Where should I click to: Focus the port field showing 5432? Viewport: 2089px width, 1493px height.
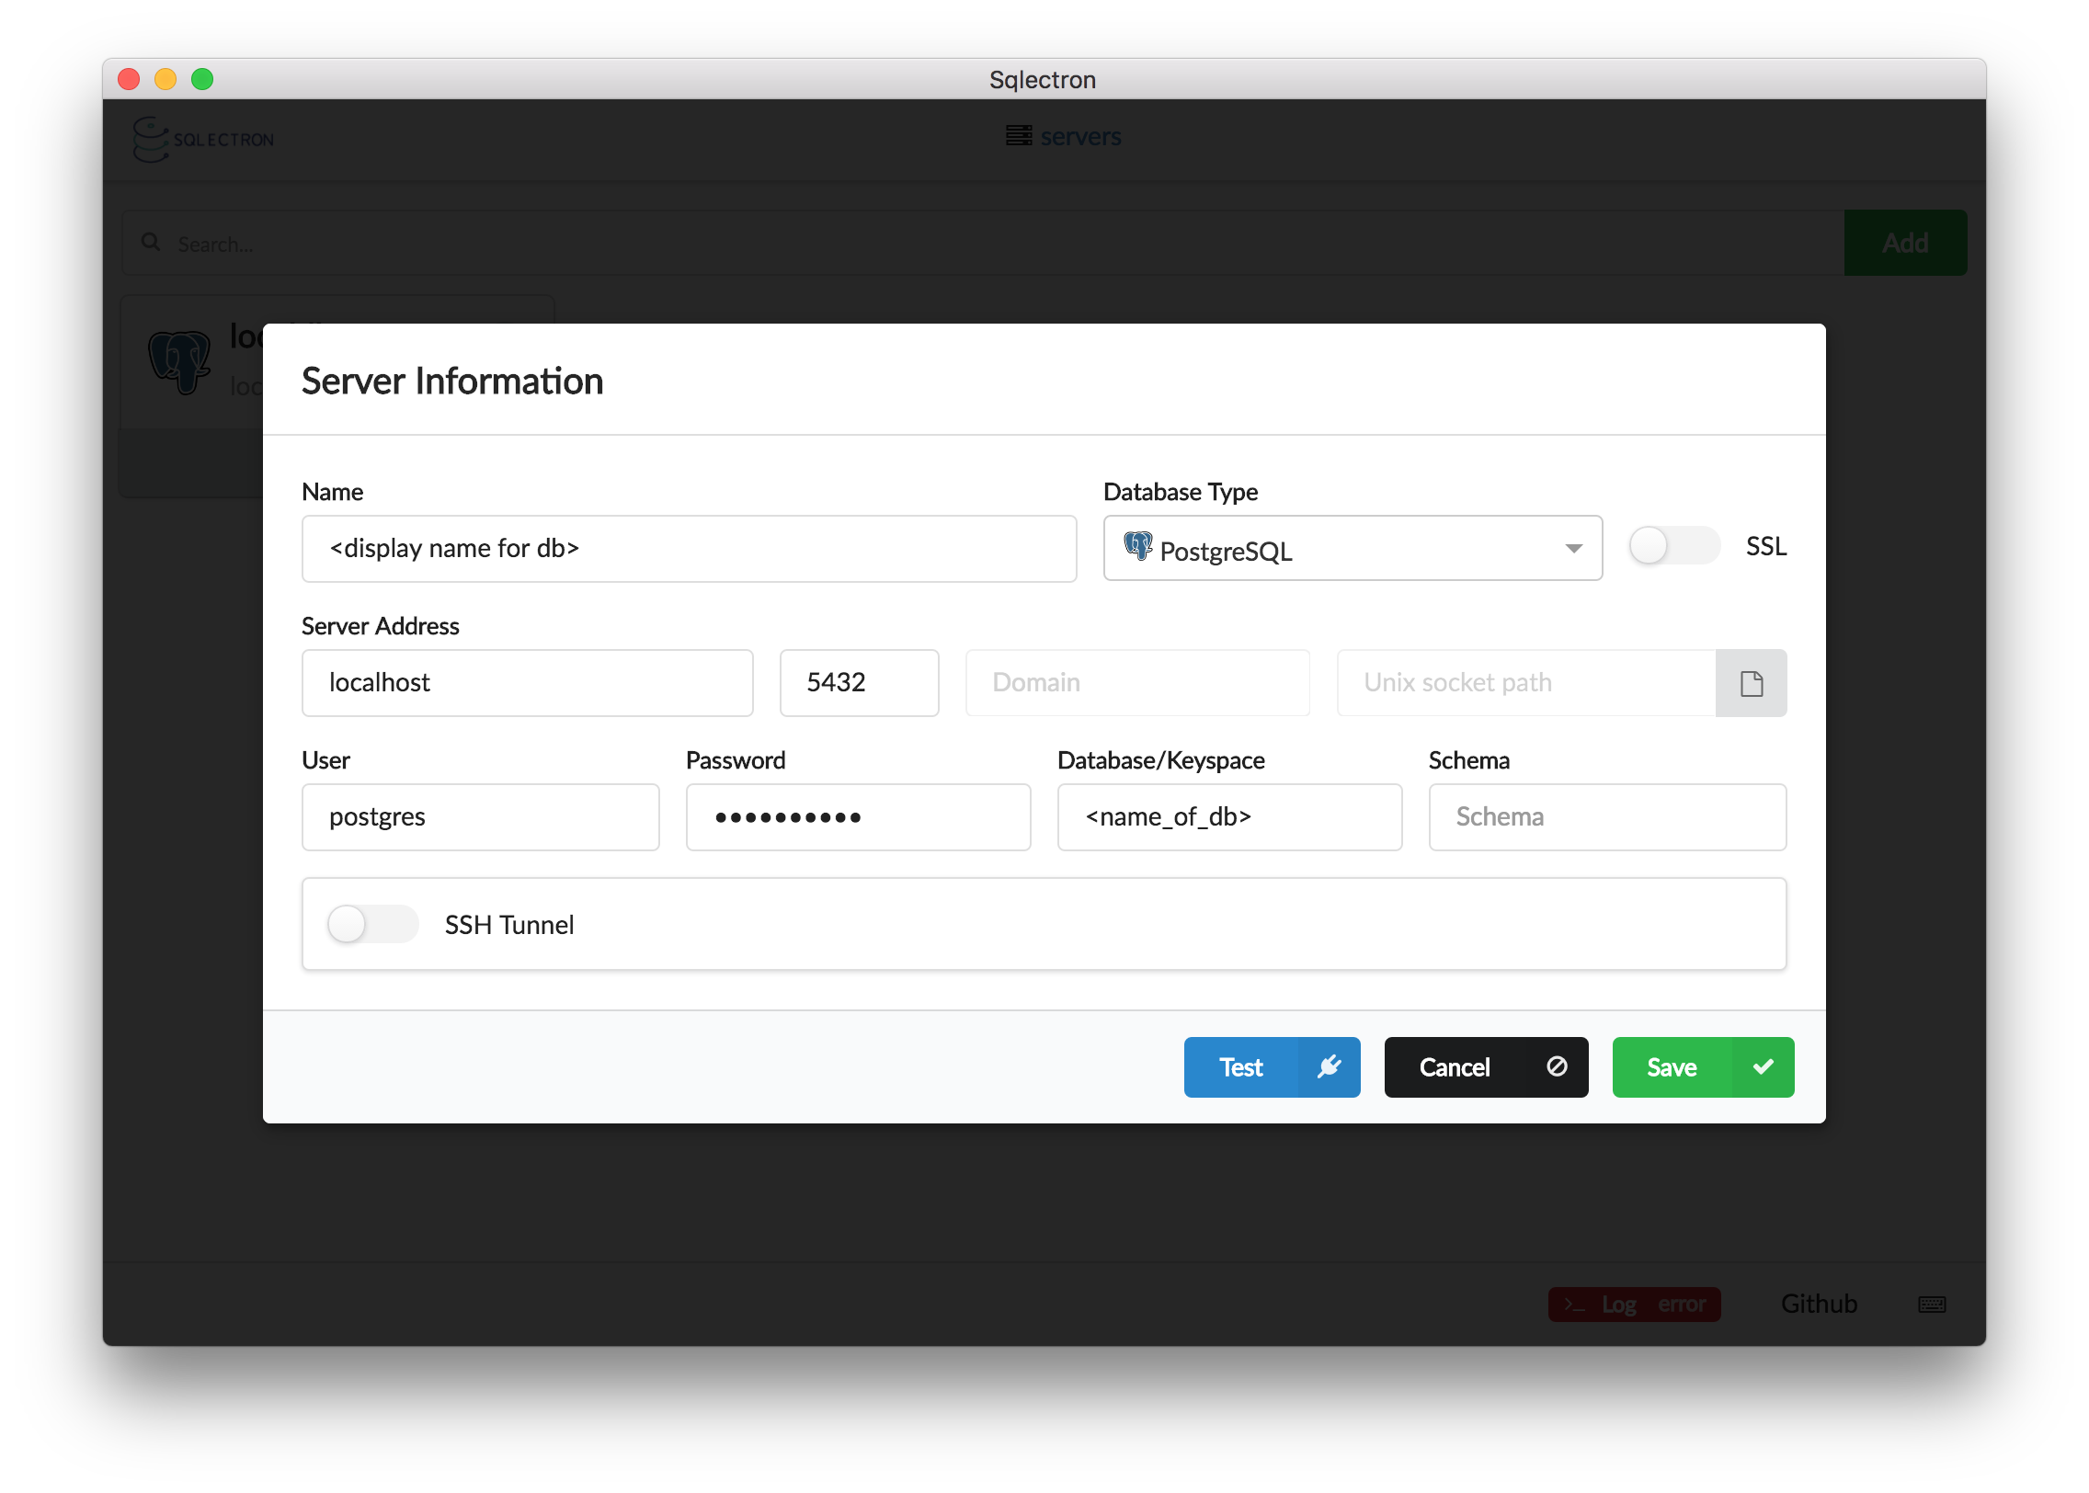pyautogui.click(x=859, y=683)
